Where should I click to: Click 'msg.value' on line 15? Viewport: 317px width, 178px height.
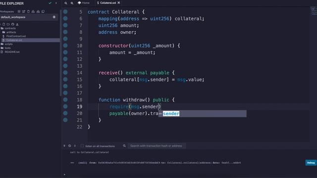pos(189,80)
